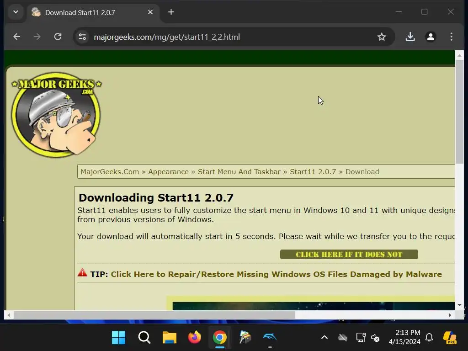
Task: Open a new browser tab
Action: (x=171, y=12)
